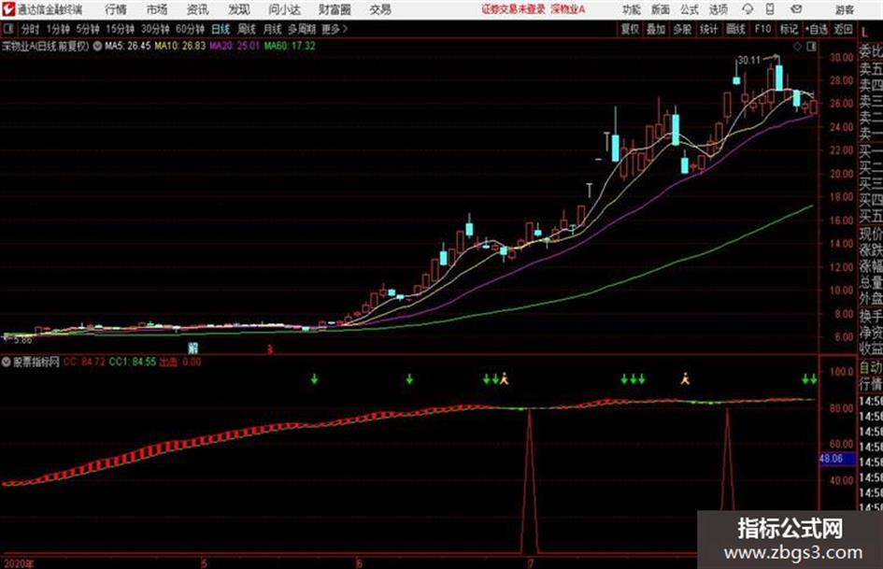Click the MA10: 26.83 value label

pos(180,46)
